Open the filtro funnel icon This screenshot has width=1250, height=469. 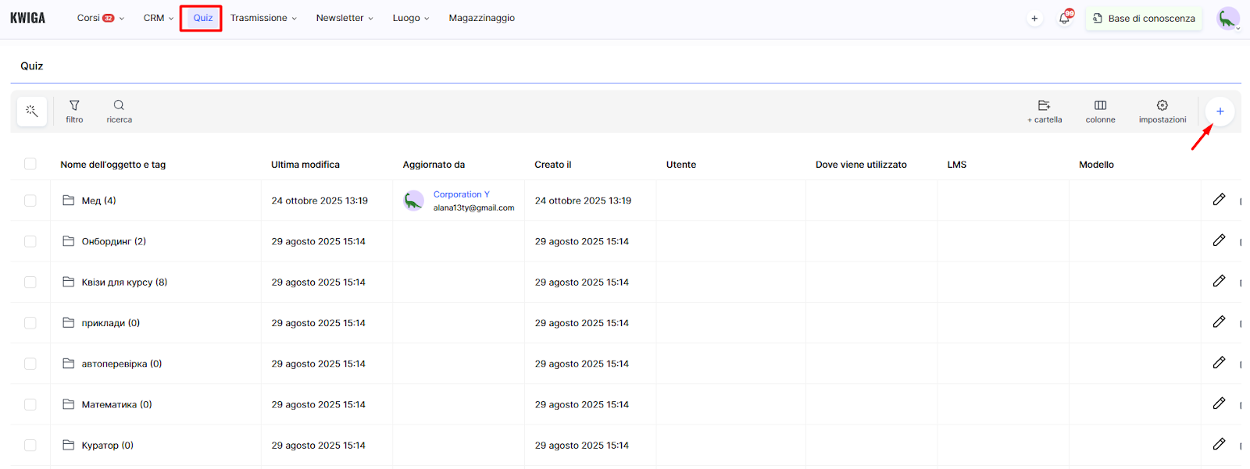74,111
